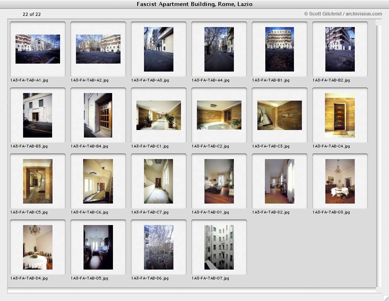Click the file name 1A3-FA-TAB-B3.jpg
This screenshot has width=389, height=301.
[x=29, y=146]
